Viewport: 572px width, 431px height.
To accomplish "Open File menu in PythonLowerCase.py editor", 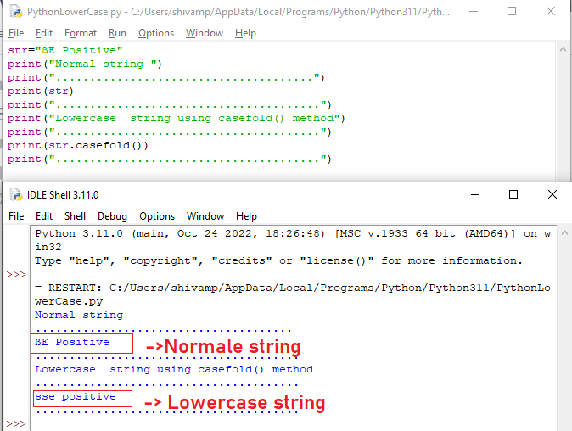I will point(16,33).
